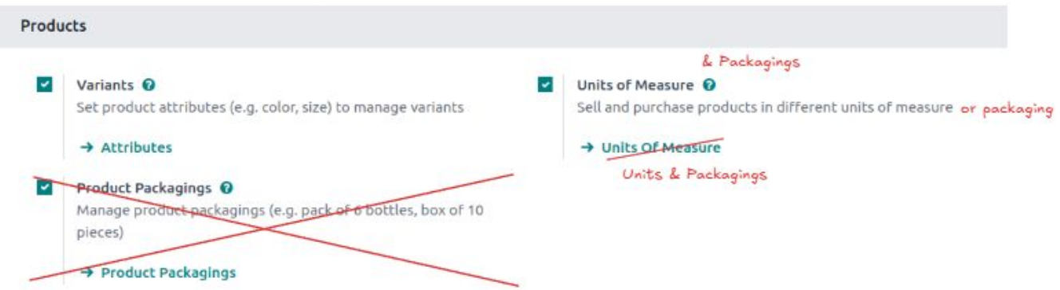Viewport: 1060px width, 290px height.
Task: Uncheck the Units of Measure checkbox
Action: click(x=545, y=84)
